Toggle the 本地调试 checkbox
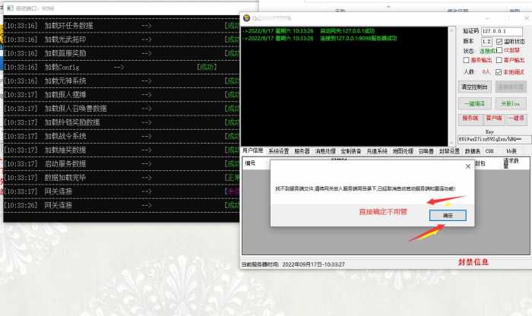 499,71
